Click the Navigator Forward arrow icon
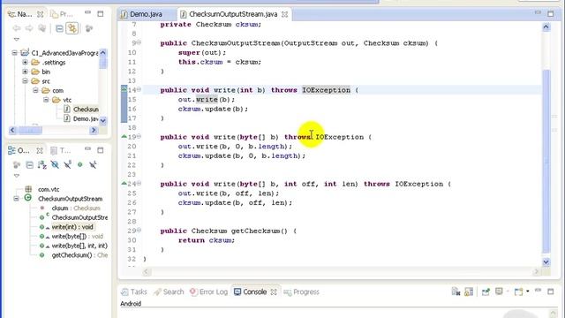 [29, 28]
